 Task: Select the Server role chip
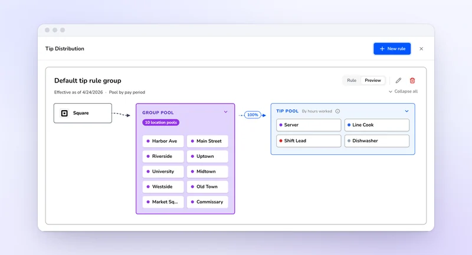pyautogui.click(x=309, y=125)
